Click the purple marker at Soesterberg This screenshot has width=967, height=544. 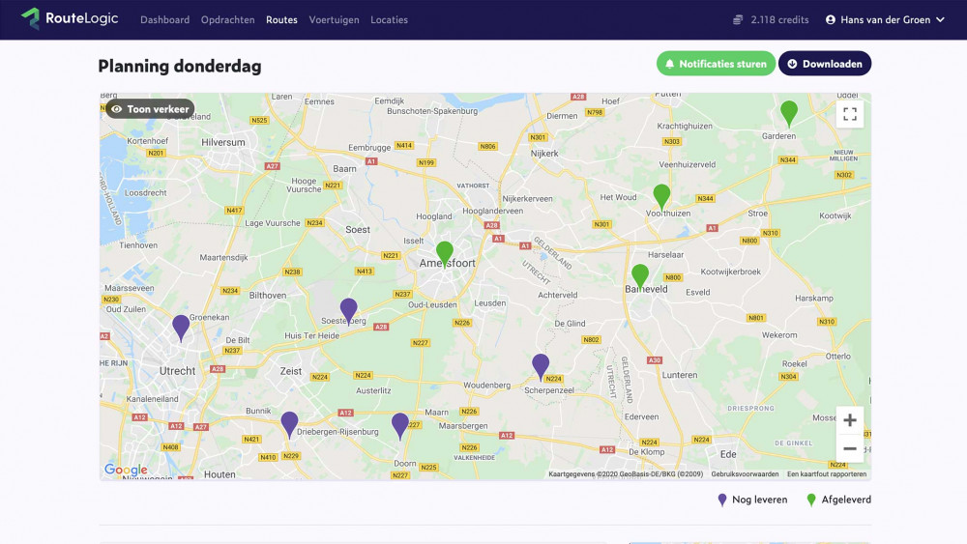[x=349, y=309]
